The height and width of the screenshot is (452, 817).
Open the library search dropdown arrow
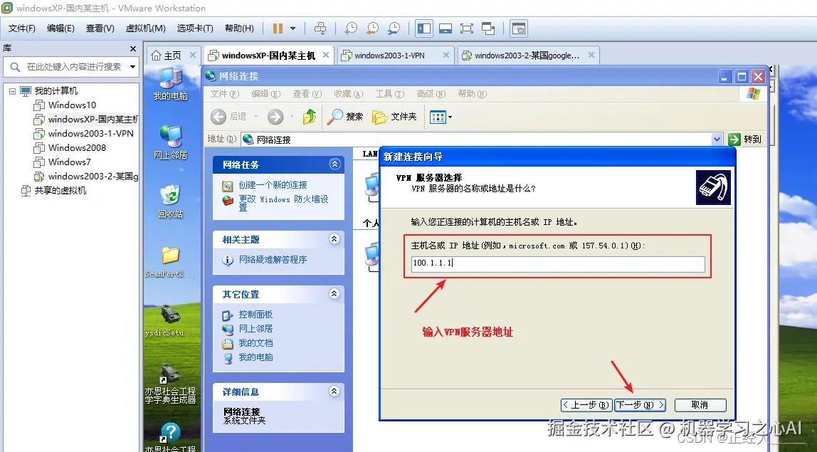(x=132, y=67)
